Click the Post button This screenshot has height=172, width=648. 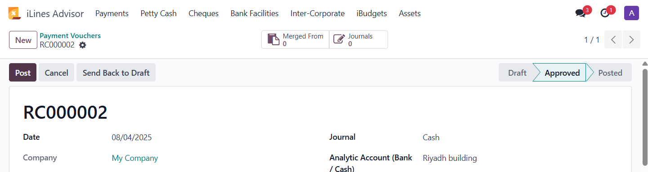pos(23,73)
